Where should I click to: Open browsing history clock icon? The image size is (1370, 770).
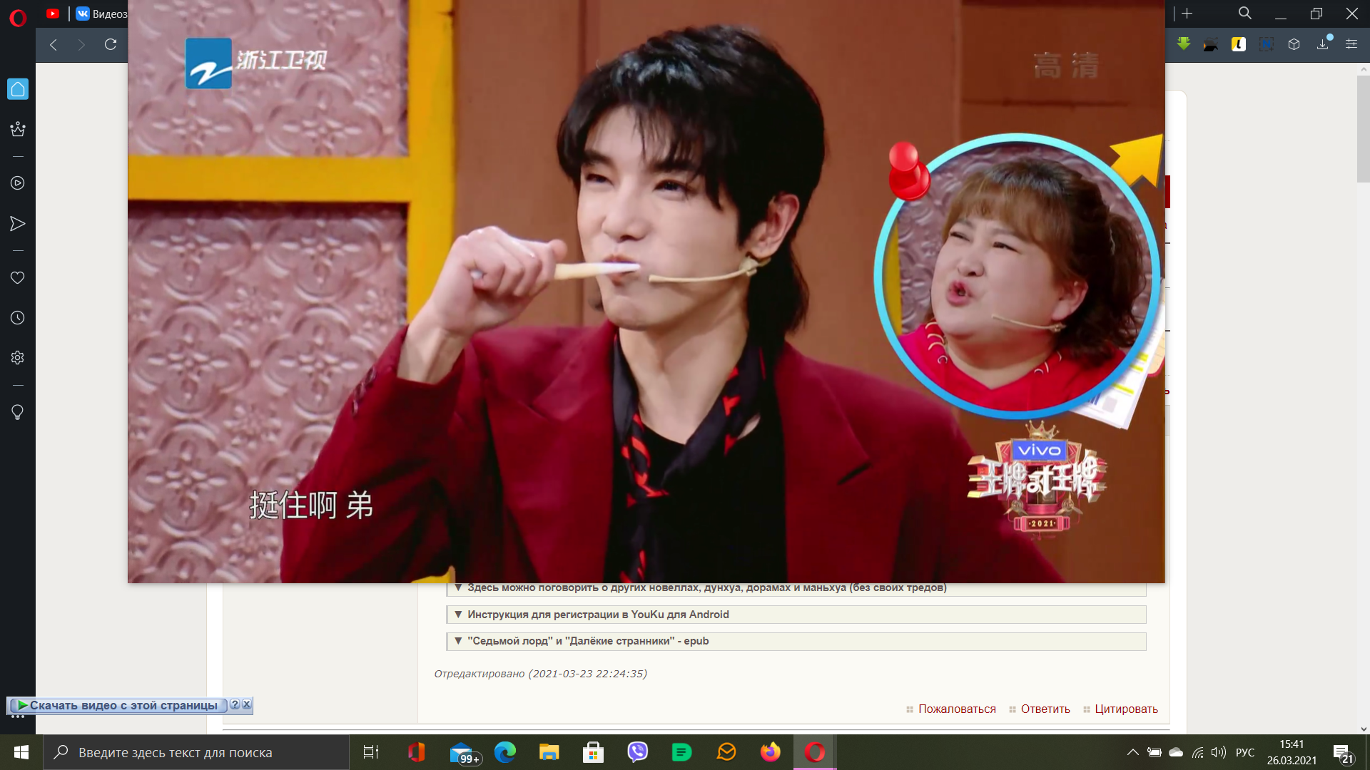tap(18, 318)
